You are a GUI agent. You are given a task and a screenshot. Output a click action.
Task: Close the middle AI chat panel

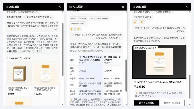pos(123,7)
